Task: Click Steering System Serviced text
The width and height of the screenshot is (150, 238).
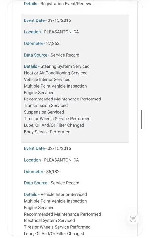Action: click(x=65, y=66)
